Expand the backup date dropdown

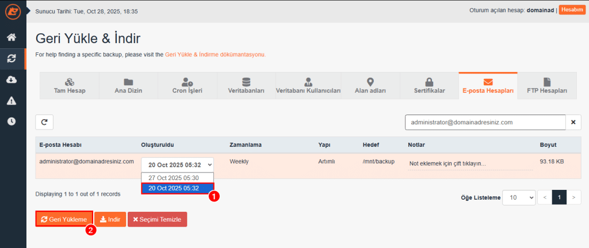point(177,163)
